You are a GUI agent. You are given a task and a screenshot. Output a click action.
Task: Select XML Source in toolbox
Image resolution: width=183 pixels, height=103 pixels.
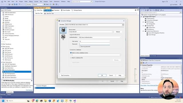(x=8, y=60)
